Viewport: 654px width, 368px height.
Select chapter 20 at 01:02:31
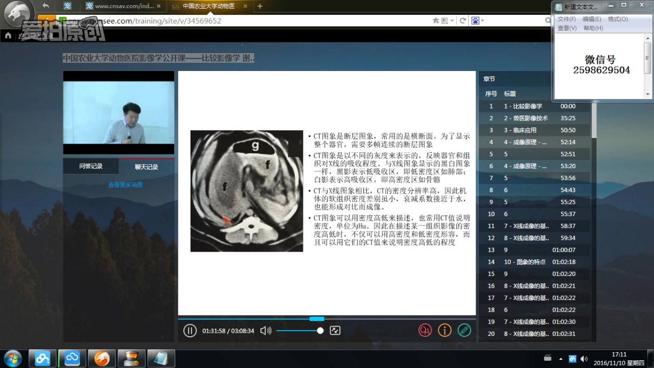tap(534, 334)
